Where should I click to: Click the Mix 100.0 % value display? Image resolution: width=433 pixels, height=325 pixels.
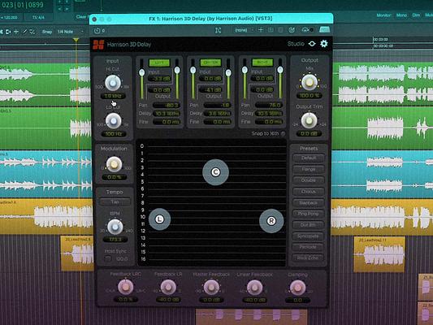click(x=309, y=96)
